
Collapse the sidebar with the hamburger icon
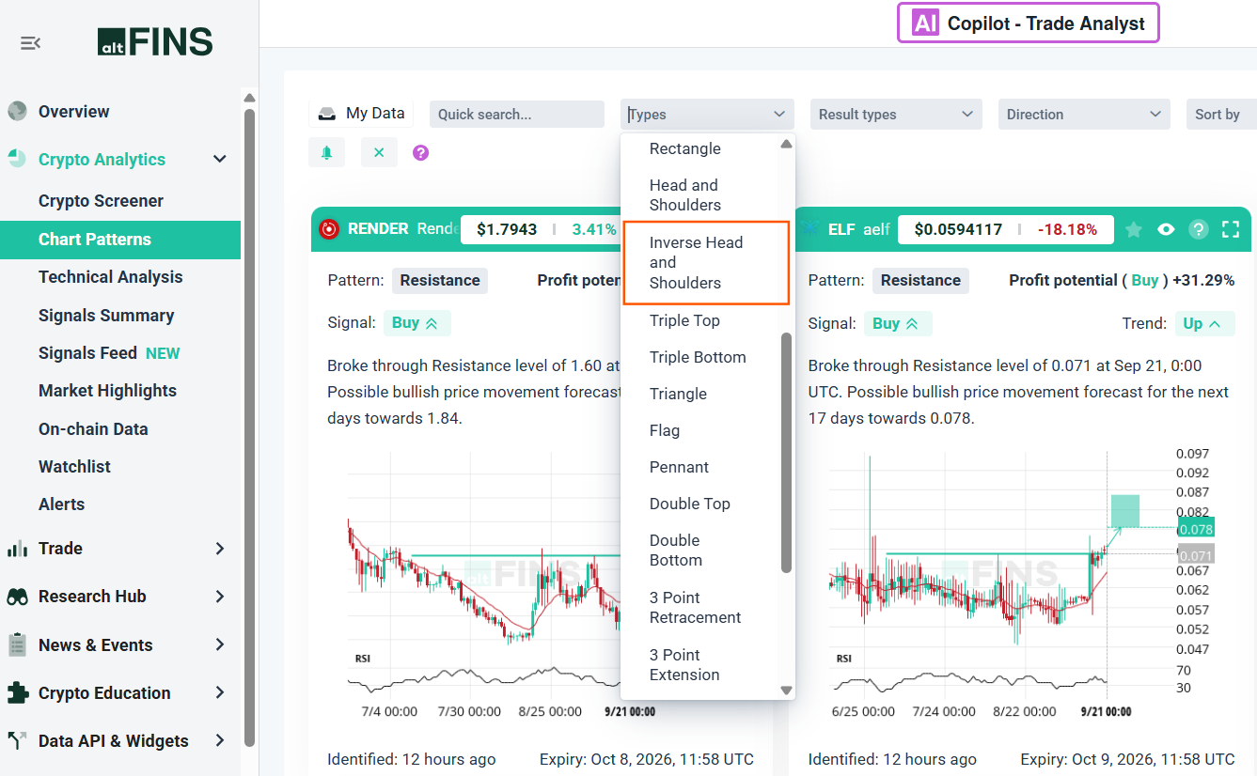pos(30,42)
